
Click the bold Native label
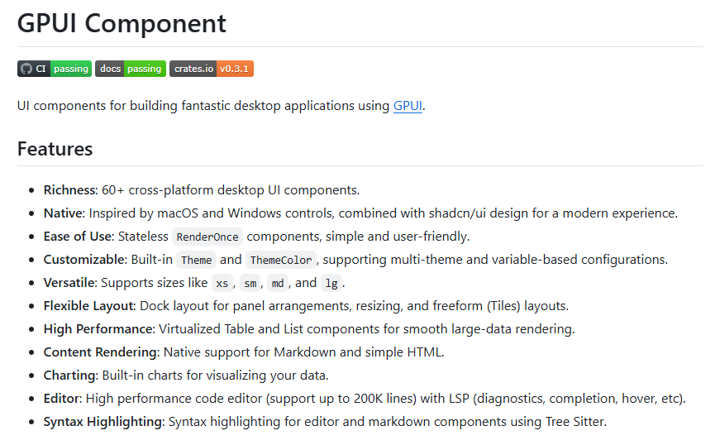tap(64, 213)
